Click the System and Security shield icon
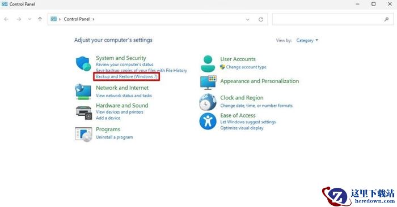The image size is (397, 207). [83, 64]
